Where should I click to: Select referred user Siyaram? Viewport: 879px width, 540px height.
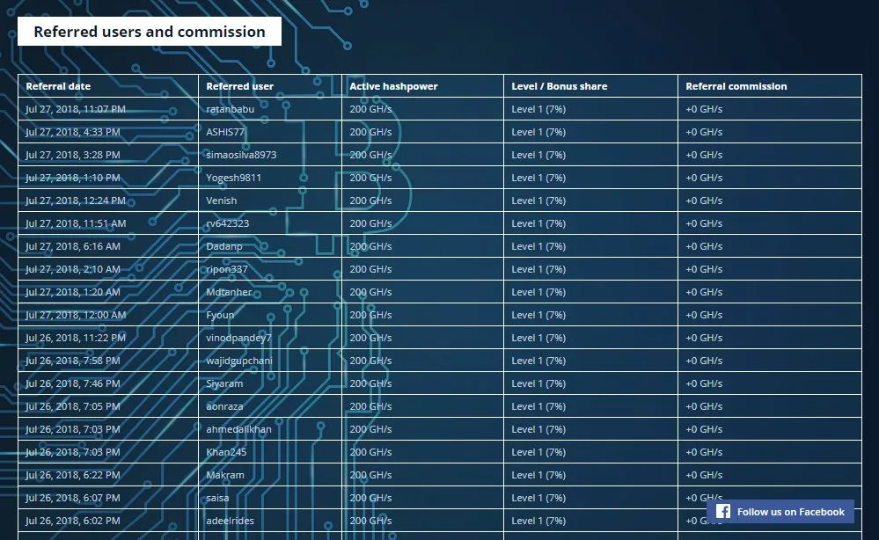coord(224,383)
